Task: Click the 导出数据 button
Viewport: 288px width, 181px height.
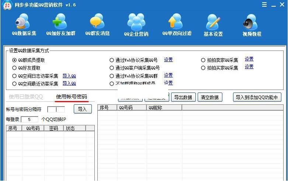Action: tap(183, 97)
